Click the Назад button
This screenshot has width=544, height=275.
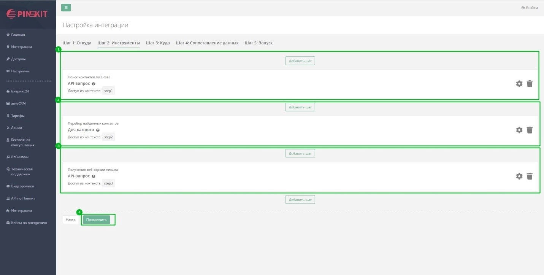point(71,219)
